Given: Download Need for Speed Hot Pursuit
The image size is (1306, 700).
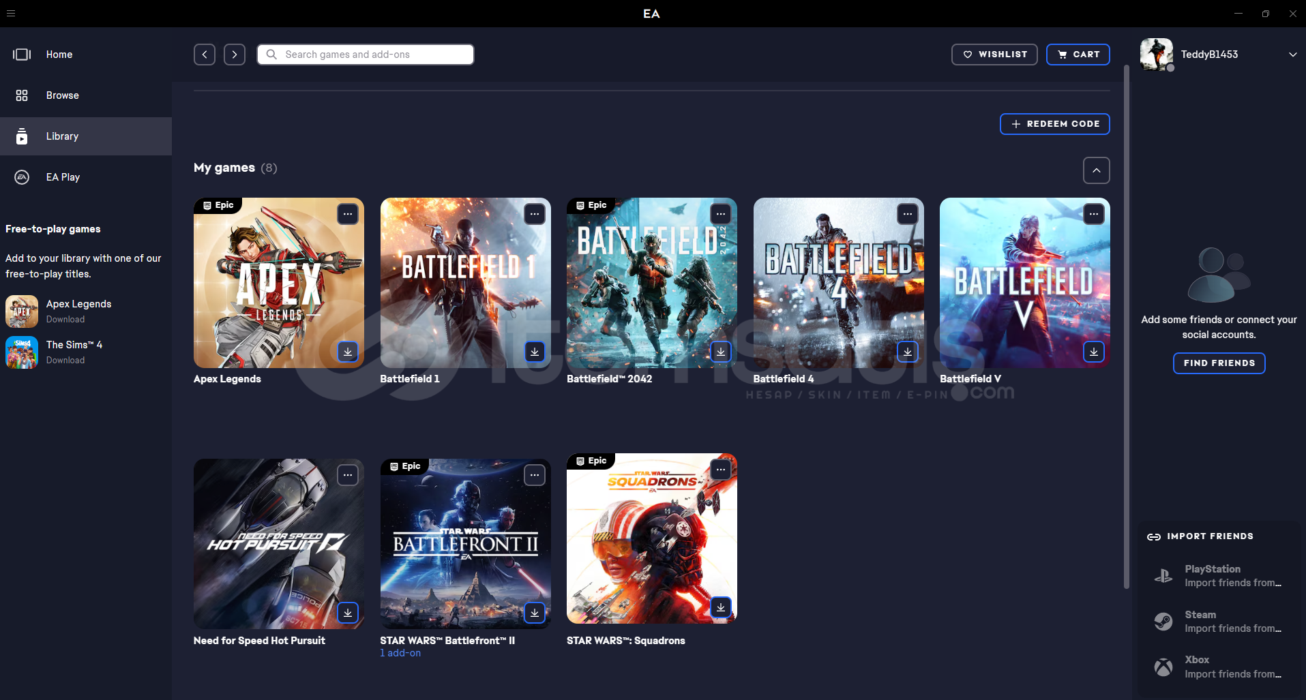Looking at the screenshot, I should click(348, 613).
